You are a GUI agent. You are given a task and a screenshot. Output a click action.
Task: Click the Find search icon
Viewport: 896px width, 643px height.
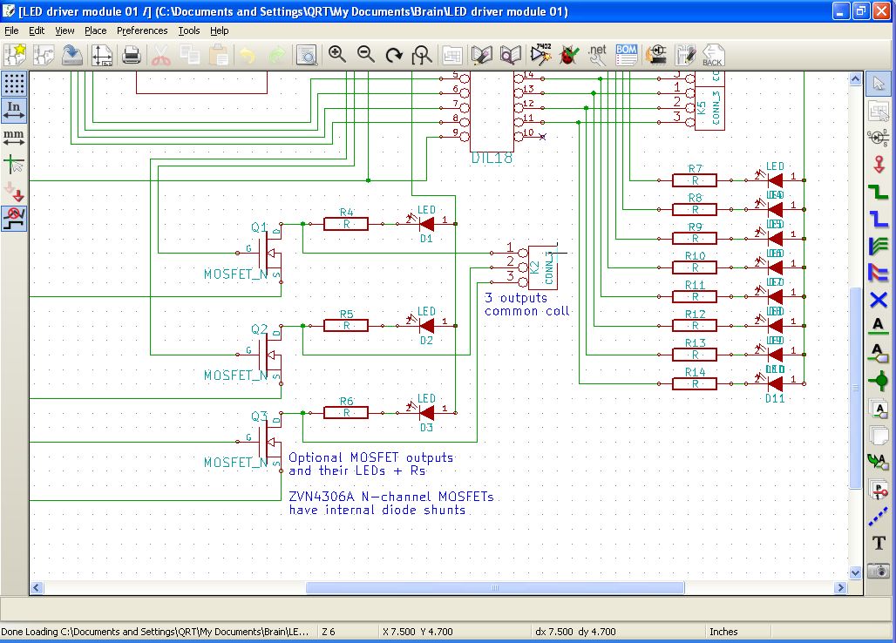click(x=307, y=55)
